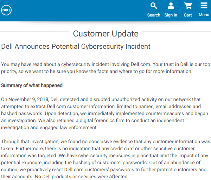Open search with the magnifier icon
Image resolution: width=211 pixels, height=180 pixels.
tap(154, 6)
